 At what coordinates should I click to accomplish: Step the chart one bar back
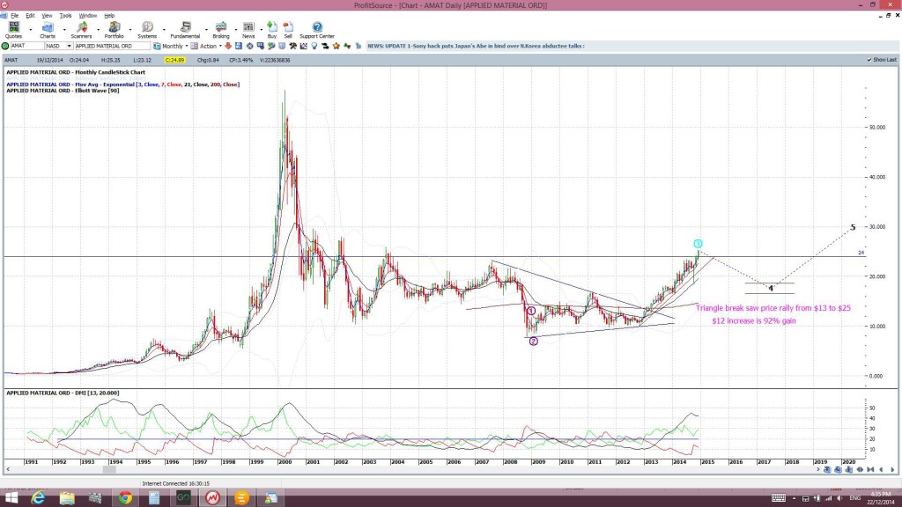point(881,470)
